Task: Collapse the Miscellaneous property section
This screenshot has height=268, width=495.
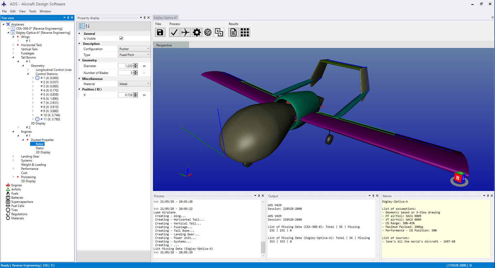Action: tap(80, 79)
